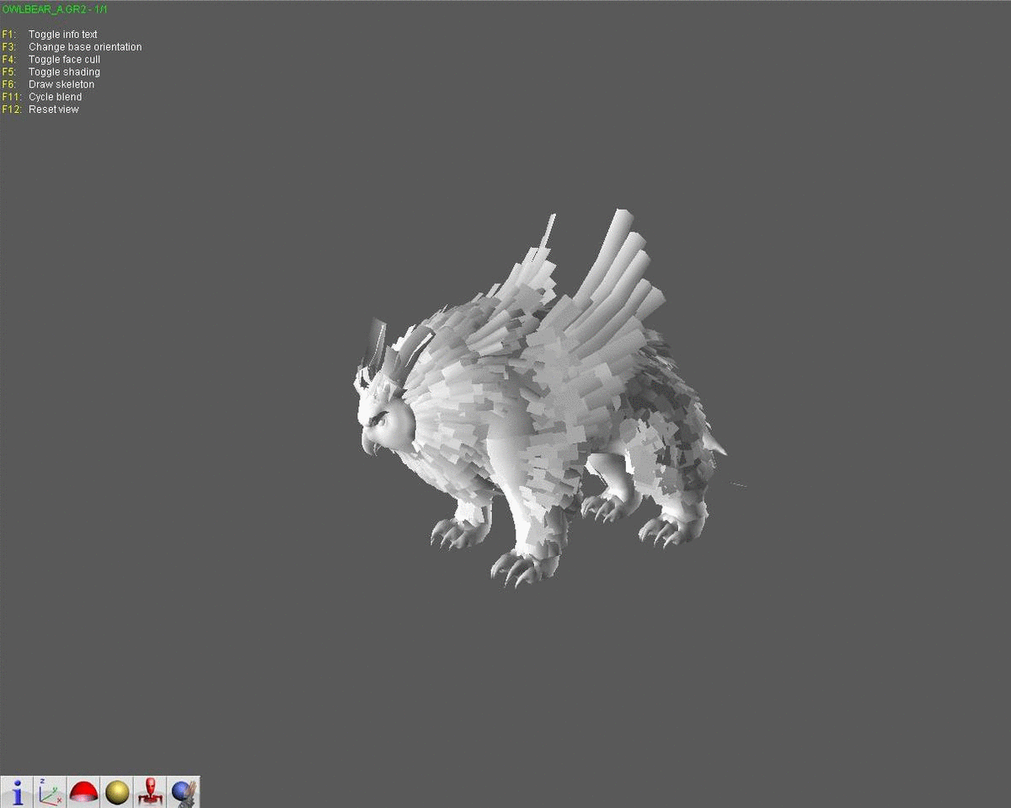The height and width of the screenshot is (808, 1011).
Task: Click the yellow sphere shading icon
Action: (117, 792)
